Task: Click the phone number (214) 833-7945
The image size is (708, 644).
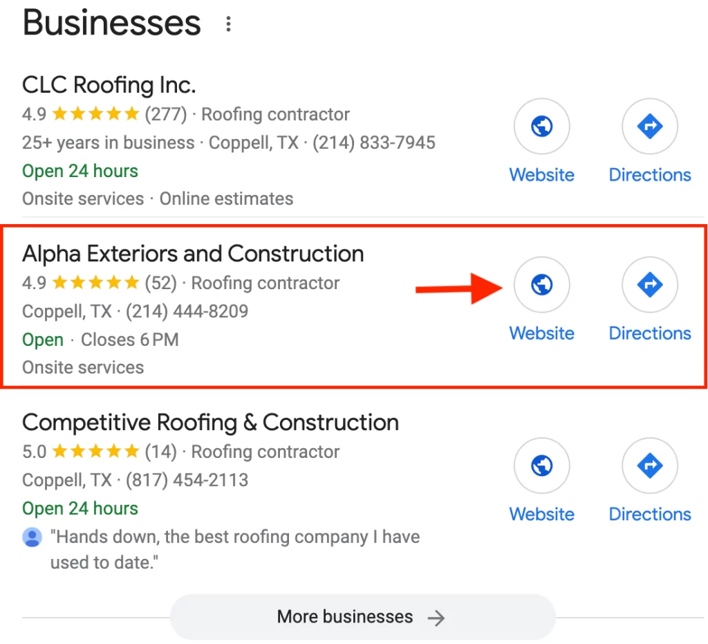Action: (374, 142)
